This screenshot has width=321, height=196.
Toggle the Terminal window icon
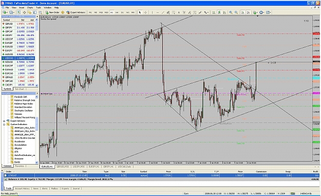pos(35,12)
